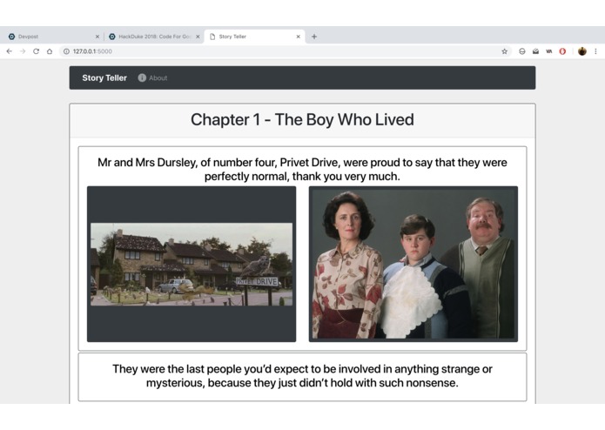
Task: Open the red Opera-style extension icon
Action: click(x=562, y=51)
